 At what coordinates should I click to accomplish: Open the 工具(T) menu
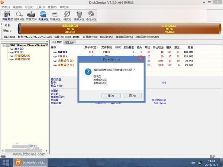(x=42, y=7)
